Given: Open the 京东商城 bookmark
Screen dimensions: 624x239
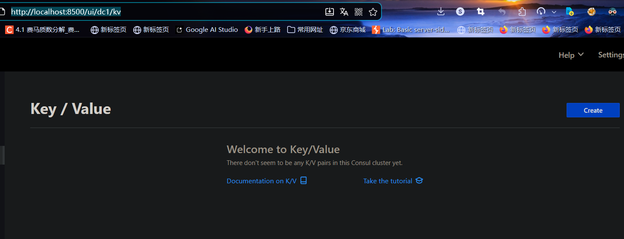Looking at the screenshot, I should (348, 30).
